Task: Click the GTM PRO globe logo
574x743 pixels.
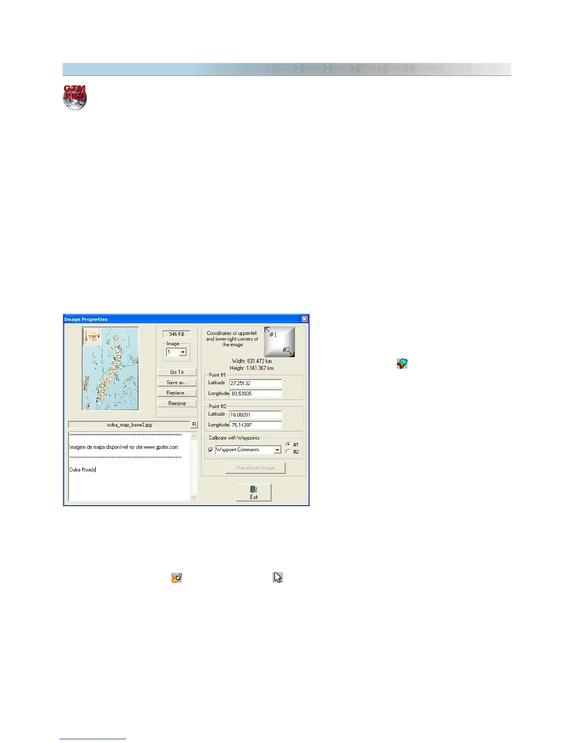Action: point(75,97)
